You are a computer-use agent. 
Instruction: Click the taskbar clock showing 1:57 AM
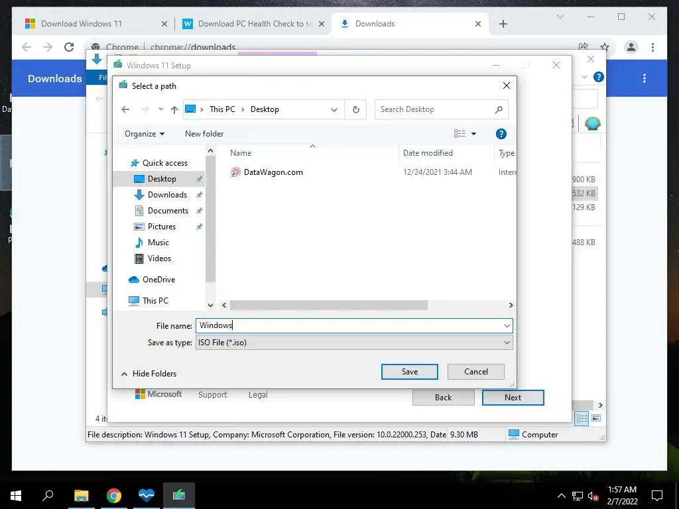[622, 496]
